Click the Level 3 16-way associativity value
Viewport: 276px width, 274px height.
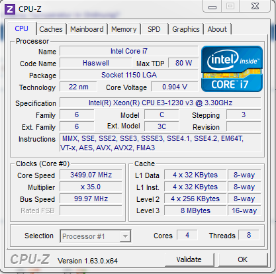coord(244,210)
